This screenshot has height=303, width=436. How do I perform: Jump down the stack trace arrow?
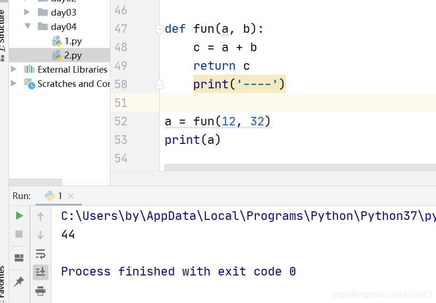(40, 235)
